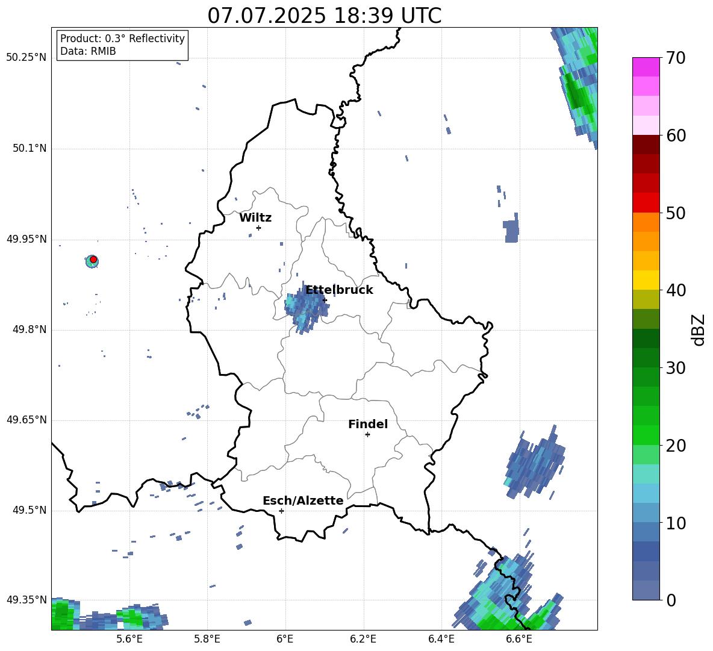
Task: Click the 49.5°N latitude label
Action: [30, 510]
